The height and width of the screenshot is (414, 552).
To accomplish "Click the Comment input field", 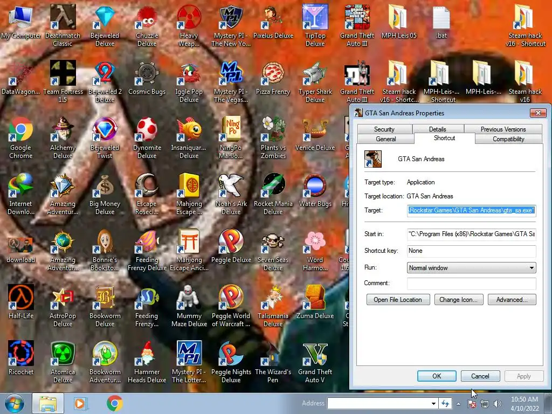I will (471, 283).
